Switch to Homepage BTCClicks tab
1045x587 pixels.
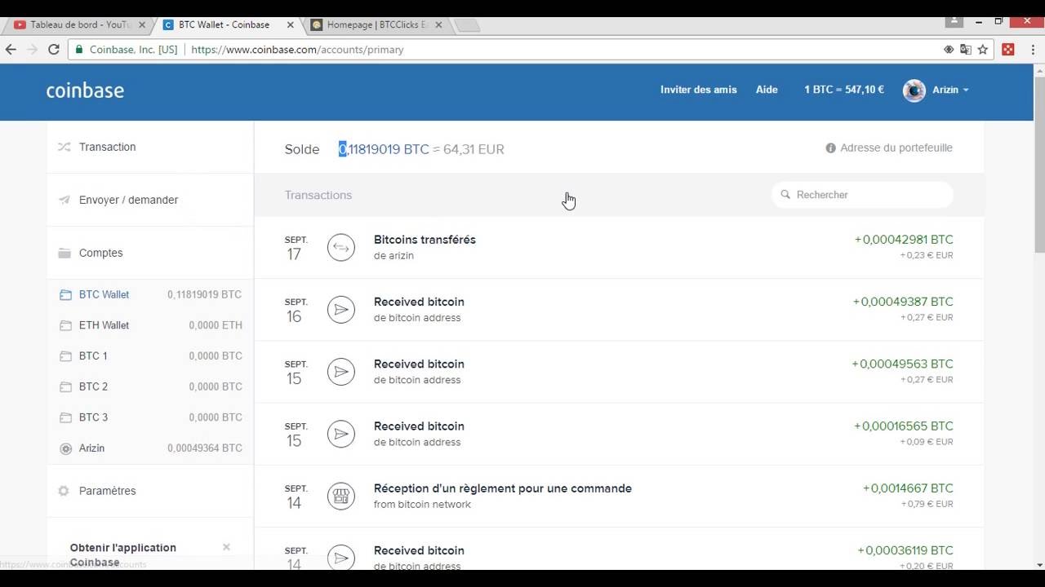(x=376, y=24)
